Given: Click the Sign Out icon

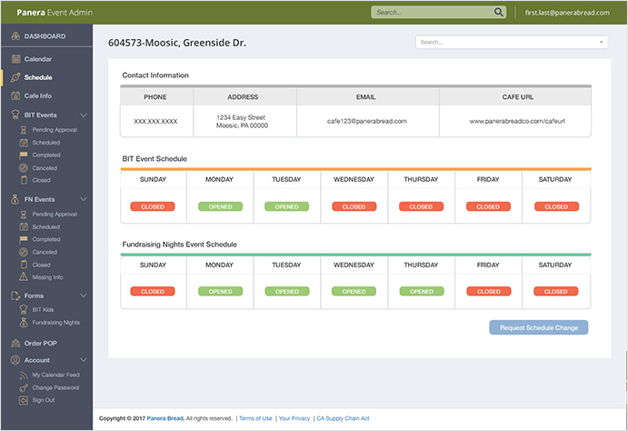Looking at the screenshot, I should click(x=24, y=400).
